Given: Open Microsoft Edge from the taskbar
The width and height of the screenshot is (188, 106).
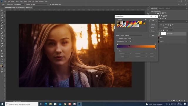Looking at the screenshot, I should (x=46, y=104).
